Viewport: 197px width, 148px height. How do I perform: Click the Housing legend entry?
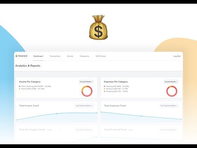coord(117,86)
